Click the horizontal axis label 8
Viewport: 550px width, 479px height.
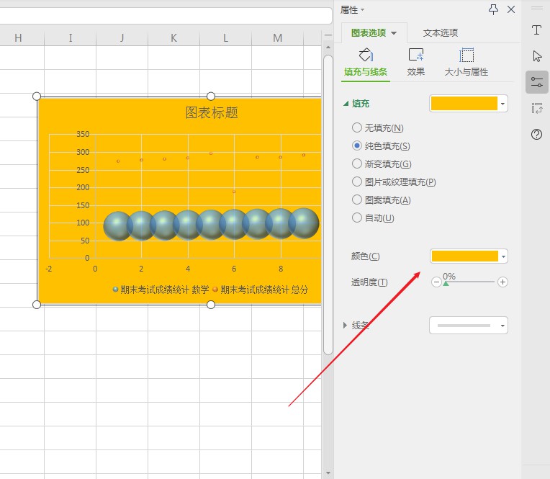click(x=281, y=269)
